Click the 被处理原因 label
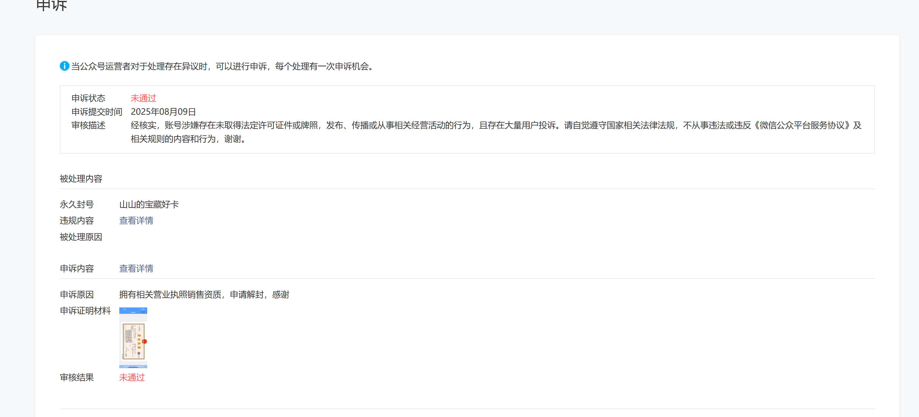This screenshot has height=417, width=919. click(81, 237)
